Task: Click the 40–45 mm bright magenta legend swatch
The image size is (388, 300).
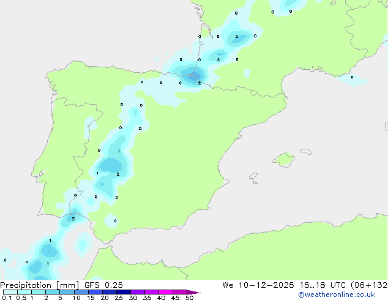Action: [x=166, y=292]
